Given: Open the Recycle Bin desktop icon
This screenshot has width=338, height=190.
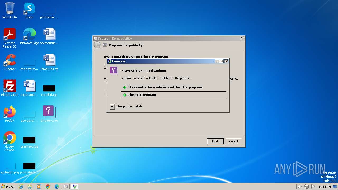Looking at the screenshot, I should point(10,11).
